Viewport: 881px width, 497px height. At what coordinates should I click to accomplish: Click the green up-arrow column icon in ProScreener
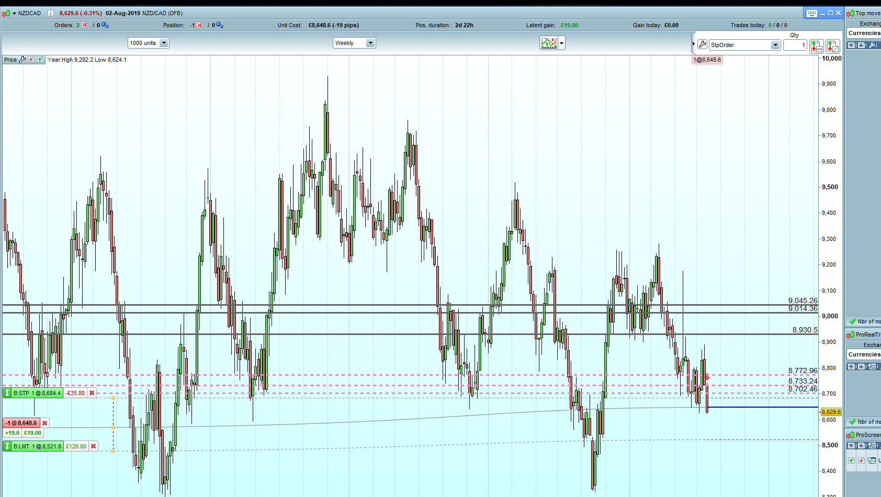(x=851, y=460)
